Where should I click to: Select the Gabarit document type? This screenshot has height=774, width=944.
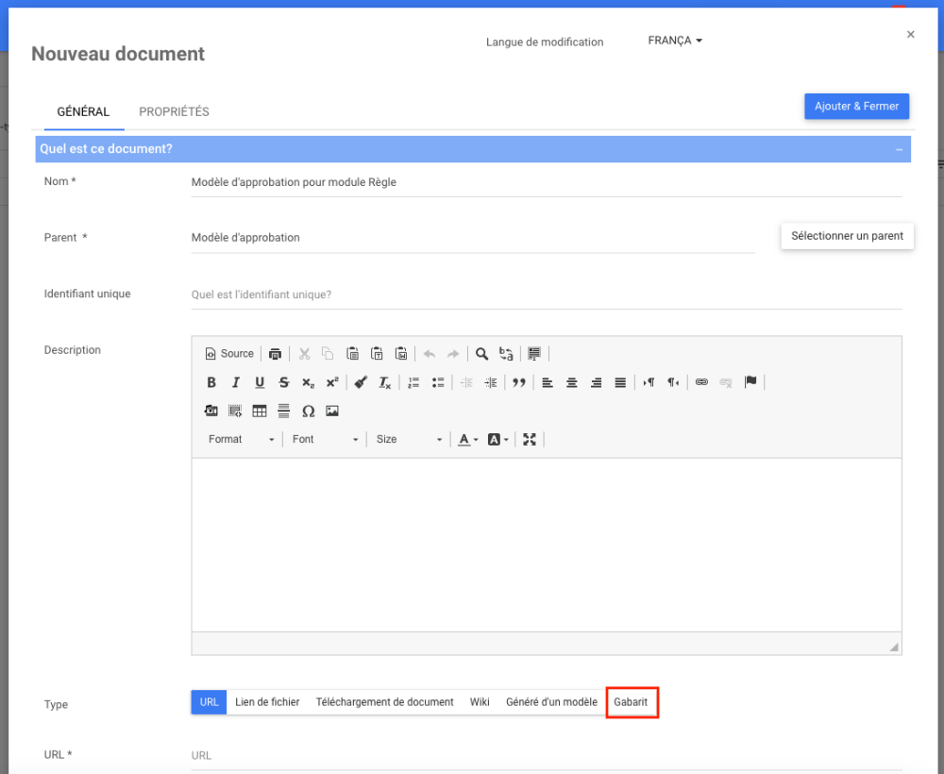tap(632, 702)
